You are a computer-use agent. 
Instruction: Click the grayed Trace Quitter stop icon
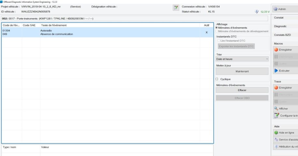pyautogui.click(x=276, y=102)
